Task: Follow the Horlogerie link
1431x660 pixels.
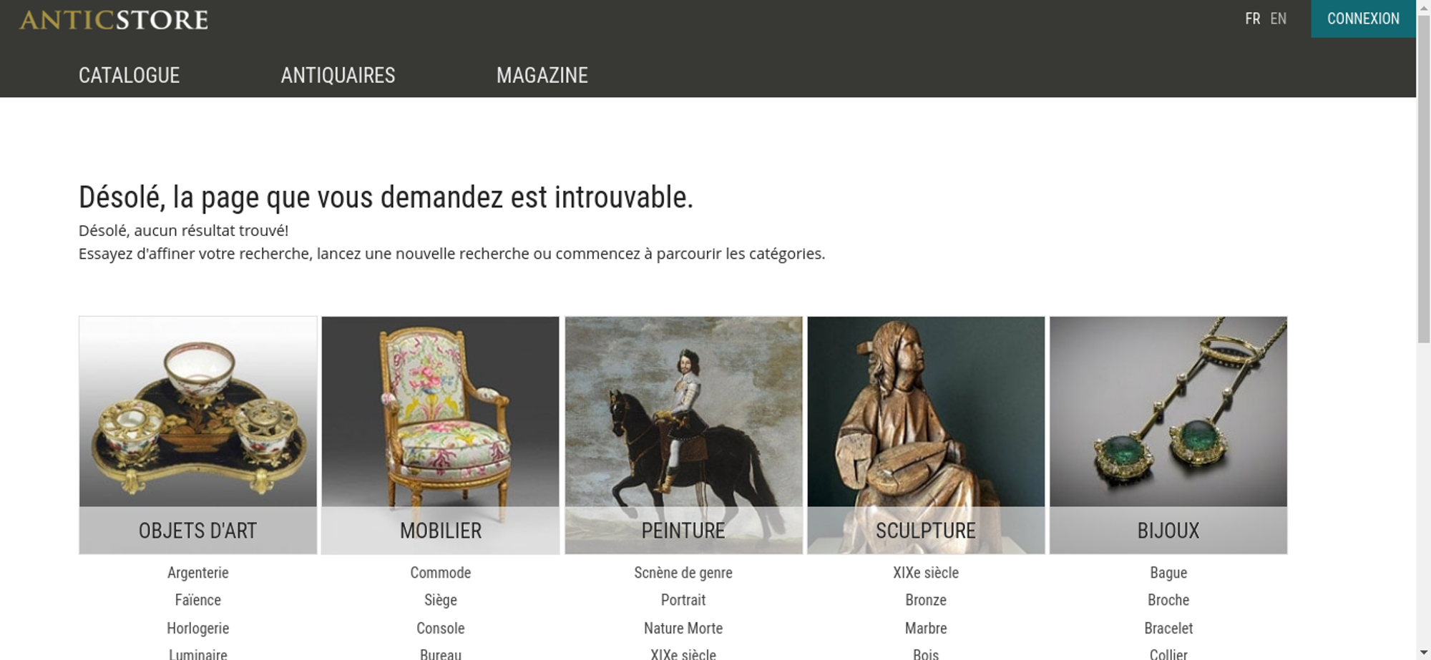Action: (x=198, y=629)
